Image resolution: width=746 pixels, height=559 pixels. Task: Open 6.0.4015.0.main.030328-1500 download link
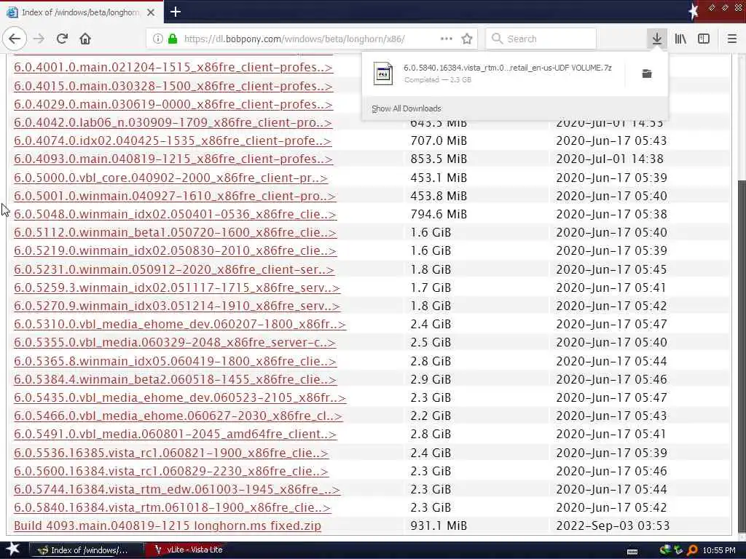click(x=173, y=86)
